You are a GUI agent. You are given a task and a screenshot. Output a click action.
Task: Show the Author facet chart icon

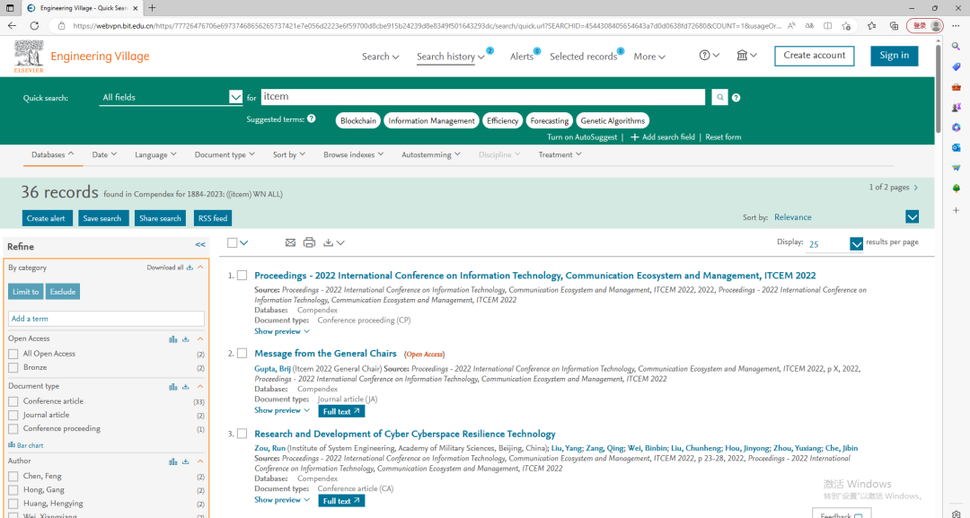coord(173,461)
